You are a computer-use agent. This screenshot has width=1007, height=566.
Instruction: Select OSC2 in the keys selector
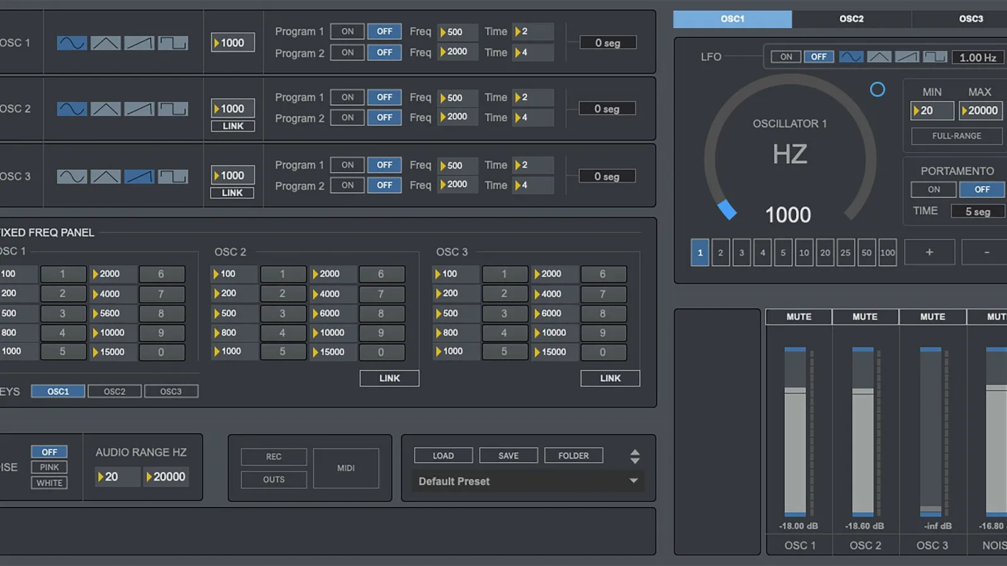(115, 391)
